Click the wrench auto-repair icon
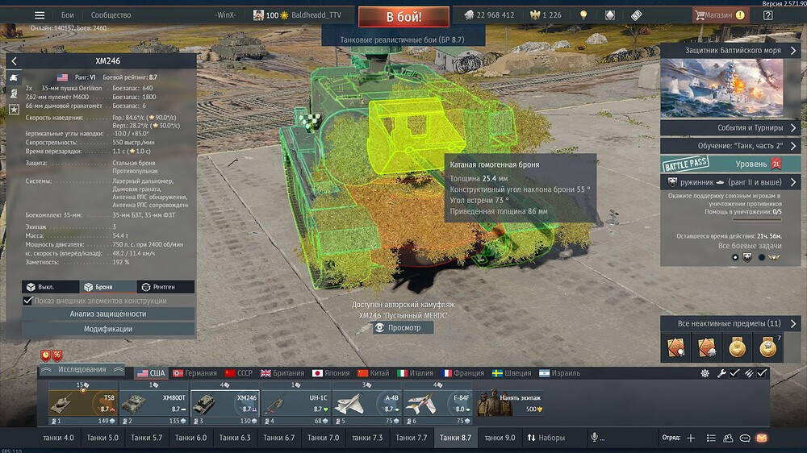 pyautogui.click(x=721, y=373)
